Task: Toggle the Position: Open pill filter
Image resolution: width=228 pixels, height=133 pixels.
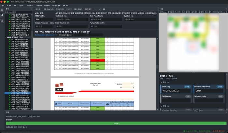Action: [x=65, y=35]
